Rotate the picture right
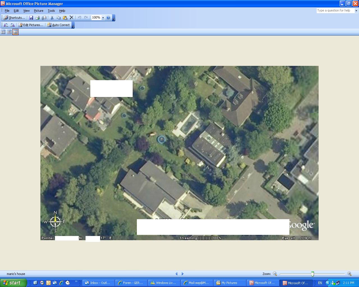This screenshot has width=359, height=287. tap(12, 25)
